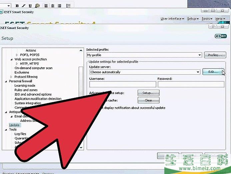This screenshot has width=231, height=174.
Task: Collapse the Tools tree node
Action: coord(6,130)
